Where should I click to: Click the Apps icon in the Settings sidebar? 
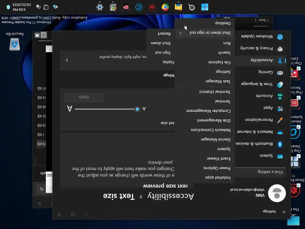pyautogui.click(x=280, y=109)
